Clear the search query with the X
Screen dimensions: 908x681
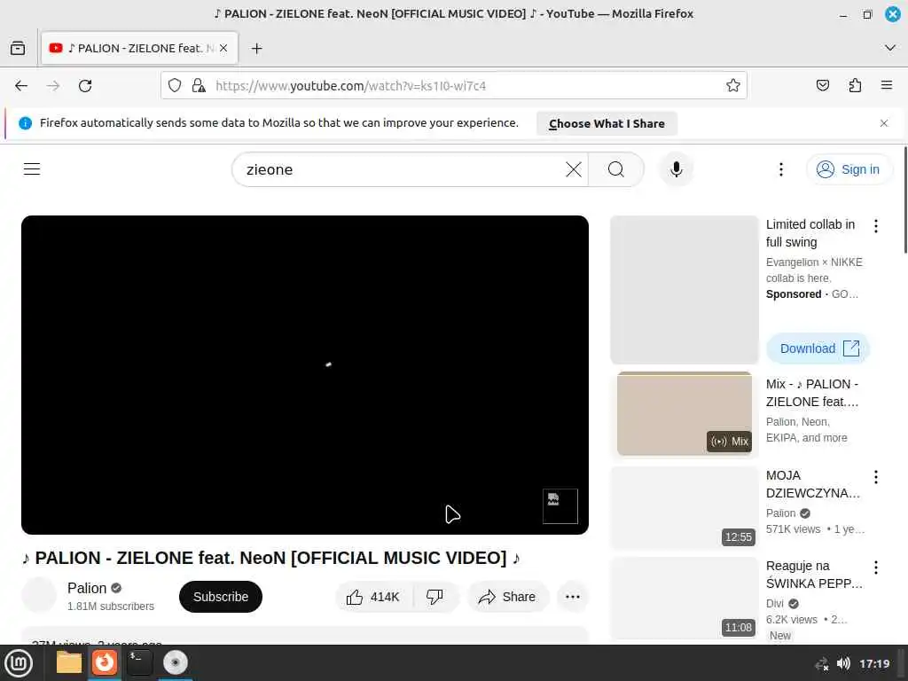pyautogui.click(x=574, y=169)
